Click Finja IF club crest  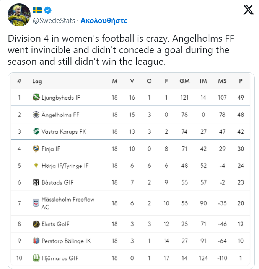click(36, 149)
